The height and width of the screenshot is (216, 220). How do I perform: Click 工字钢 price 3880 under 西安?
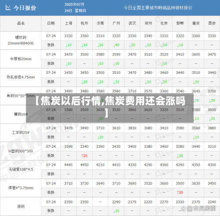click(x=212, y=128)
